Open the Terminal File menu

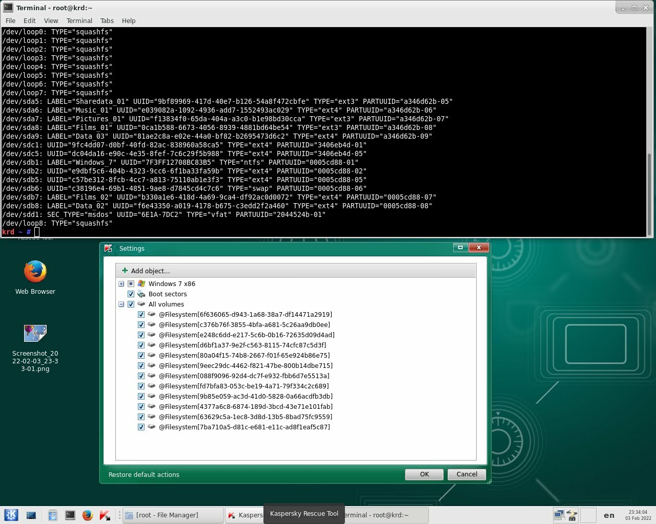click(x=10, y=20)
